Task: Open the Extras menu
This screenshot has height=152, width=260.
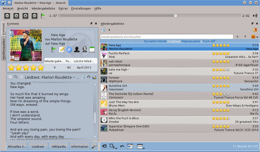Action: coord(63,8)
